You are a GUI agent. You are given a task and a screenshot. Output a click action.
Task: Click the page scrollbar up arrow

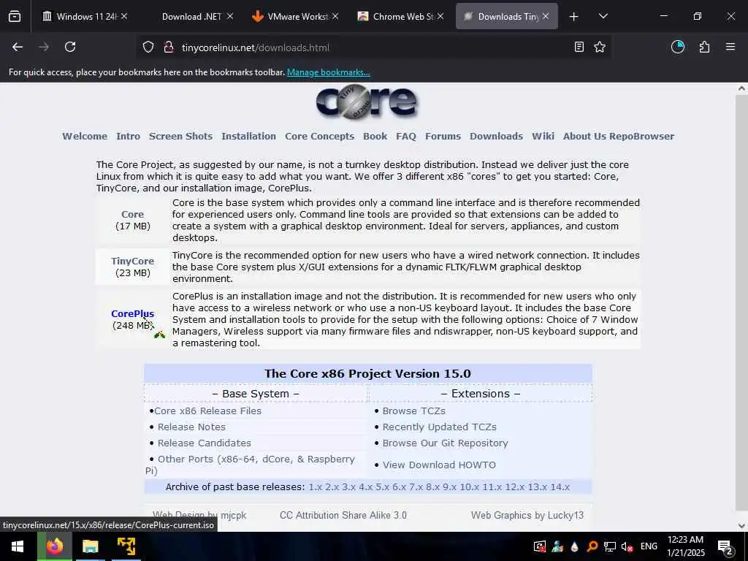pos(741,88)
